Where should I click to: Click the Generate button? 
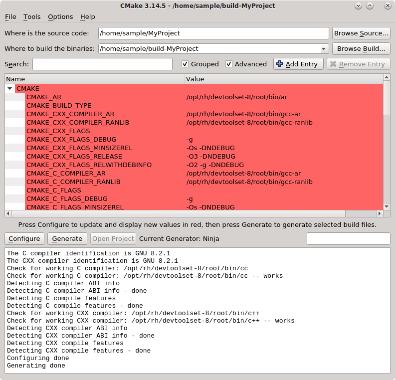tap(67, 239)
